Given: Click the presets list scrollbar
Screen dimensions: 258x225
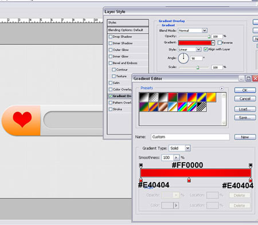Looking at the screenshot, I should 224,109.
